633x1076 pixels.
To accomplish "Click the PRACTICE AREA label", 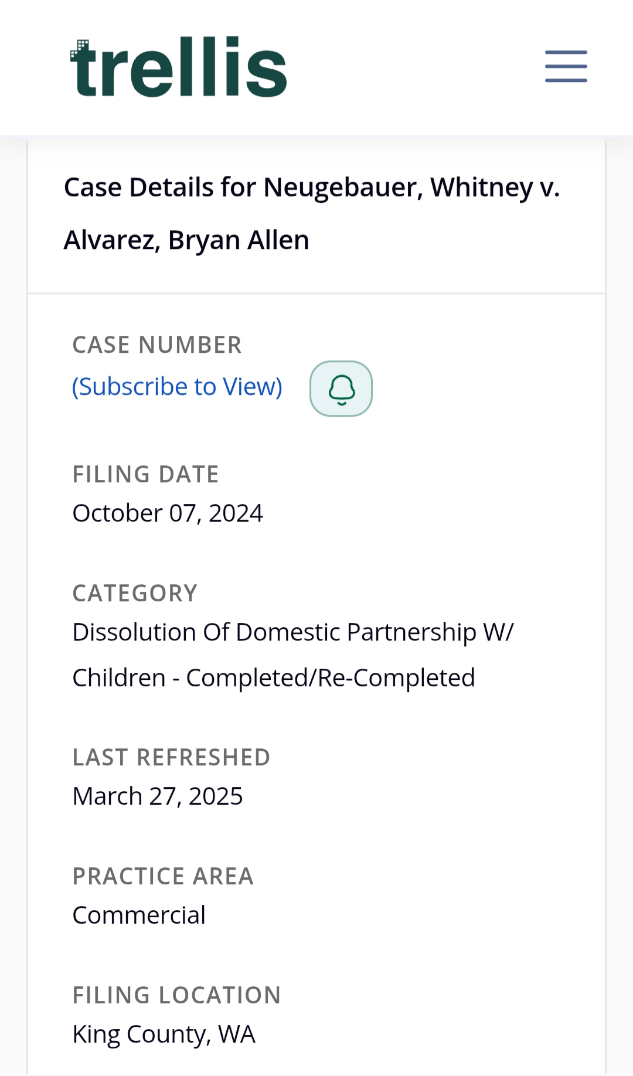I will click(163, 876).
